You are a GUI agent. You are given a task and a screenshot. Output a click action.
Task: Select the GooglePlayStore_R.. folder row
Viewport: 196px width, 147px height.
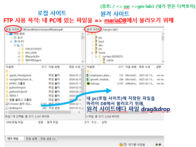pos(43,79)
